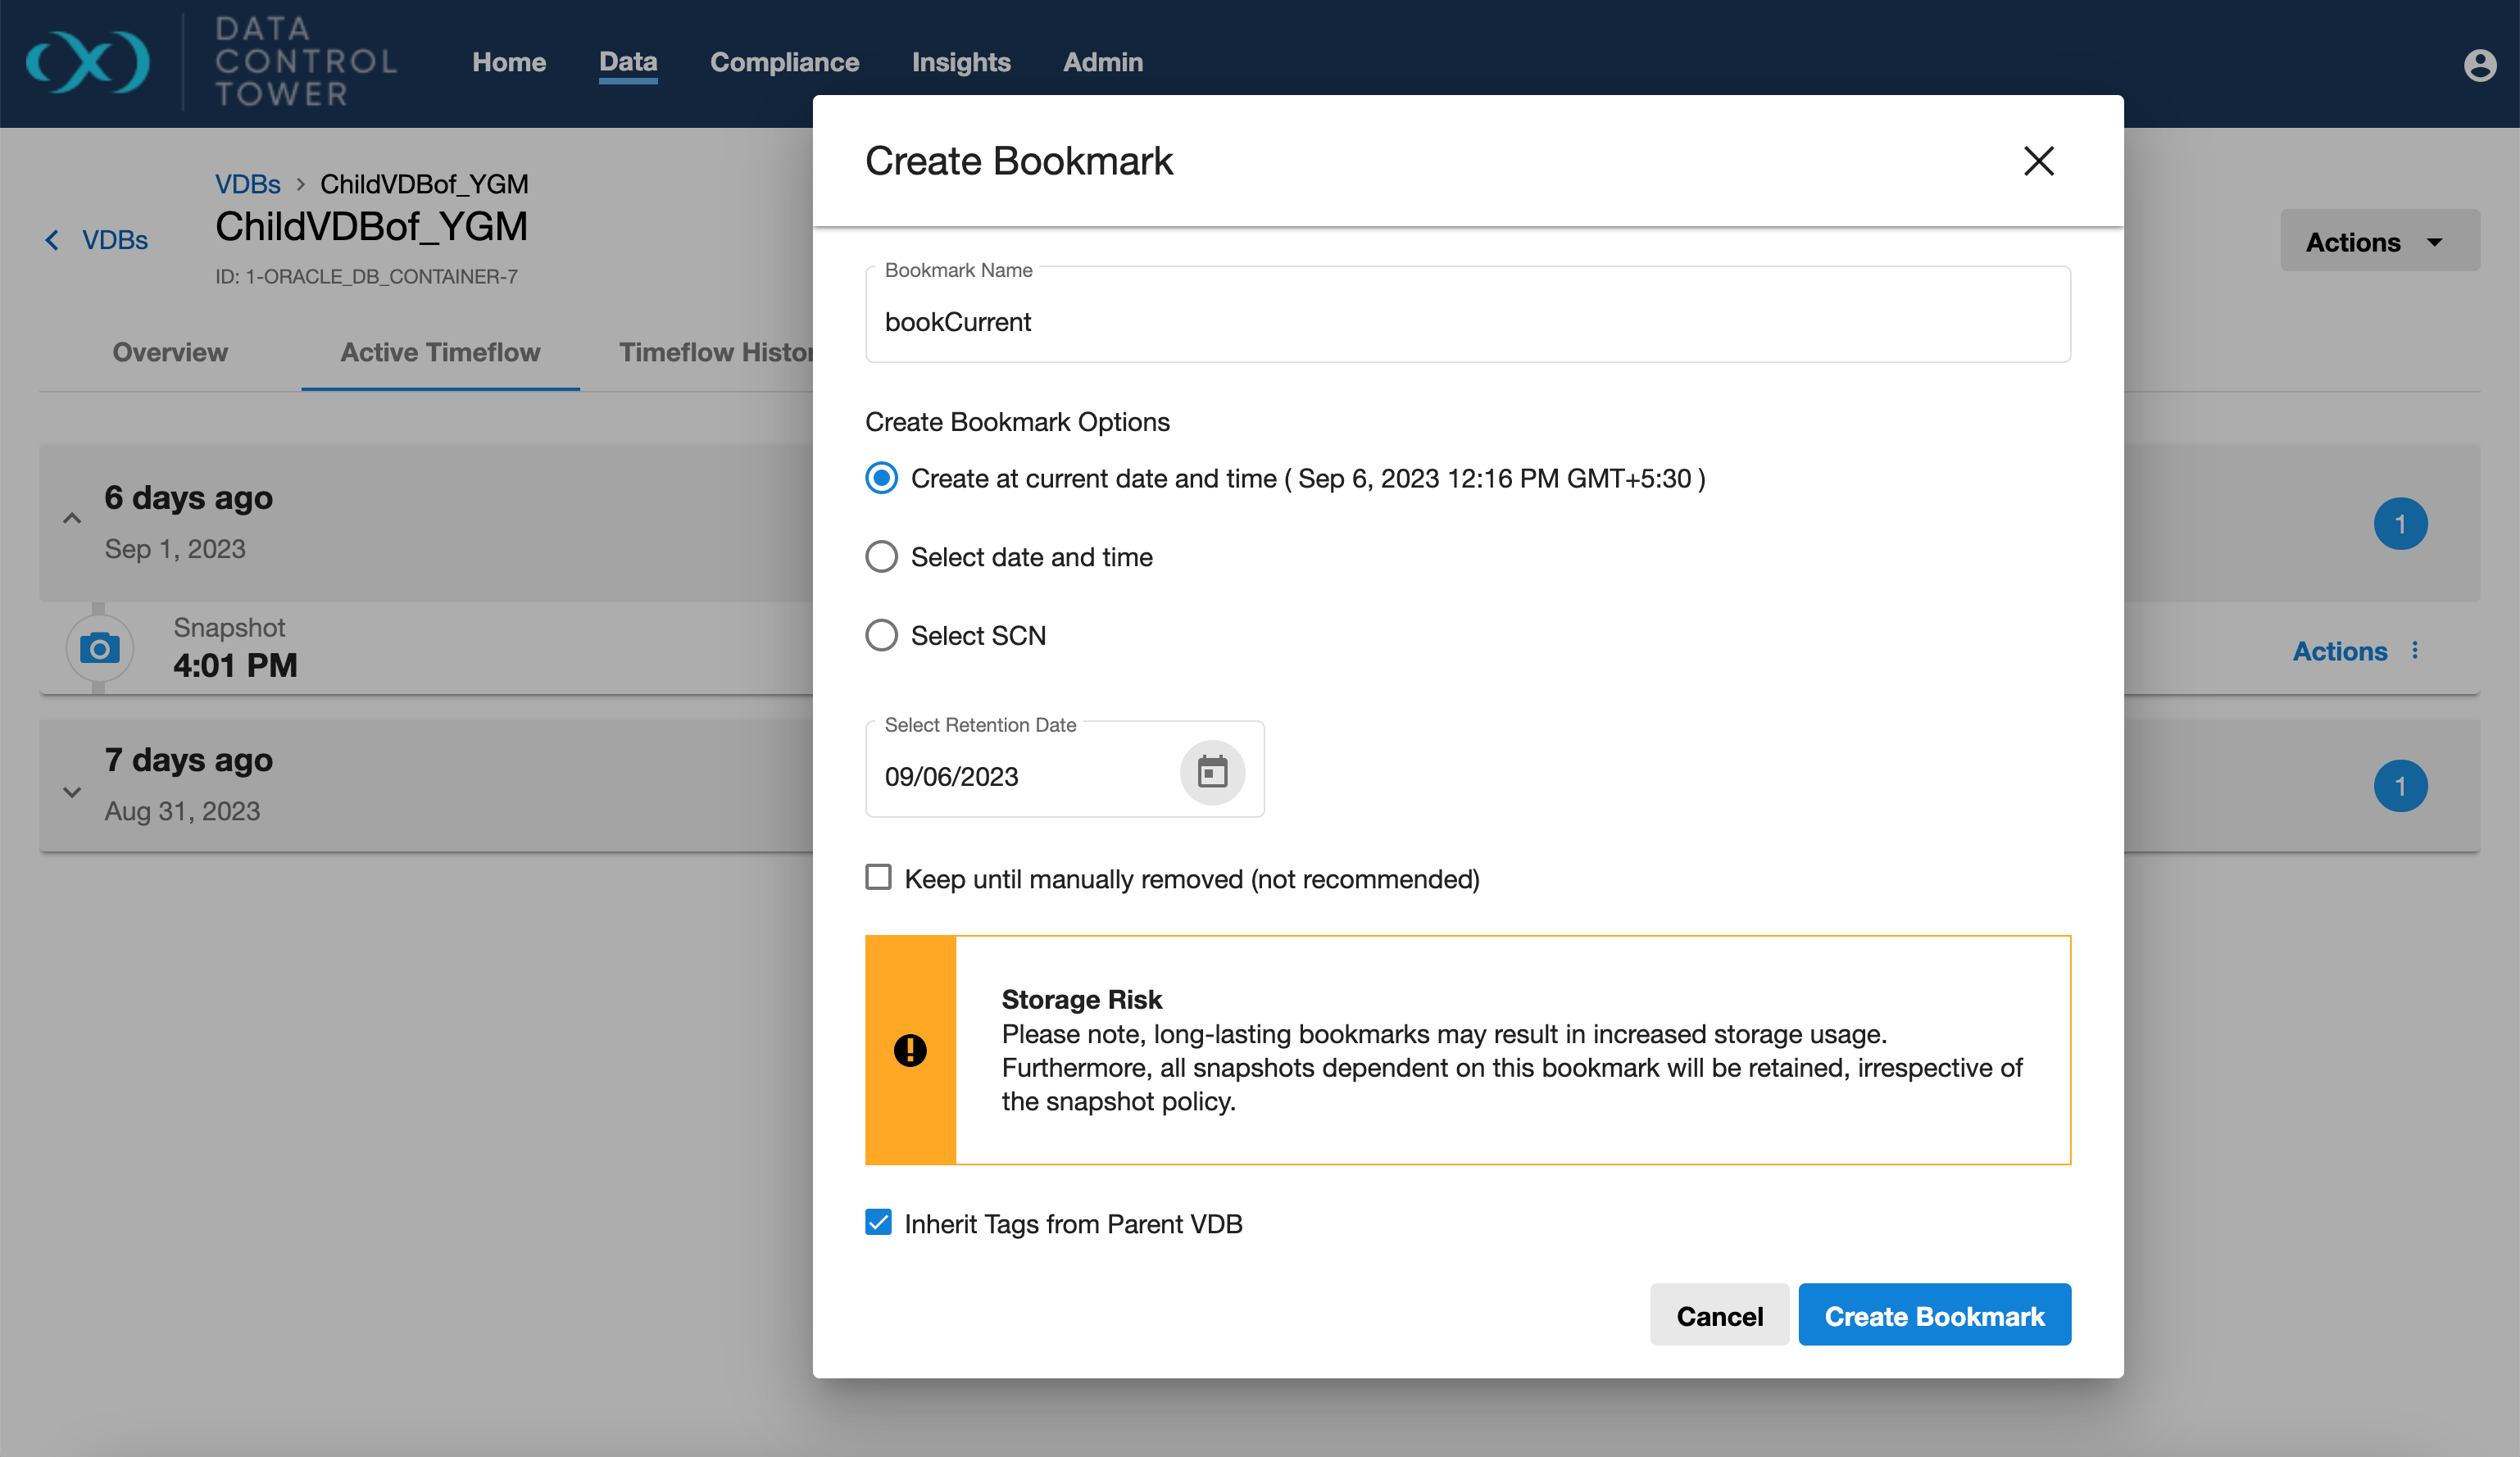Choose the Select SCN radio option

tap(881, 636)
